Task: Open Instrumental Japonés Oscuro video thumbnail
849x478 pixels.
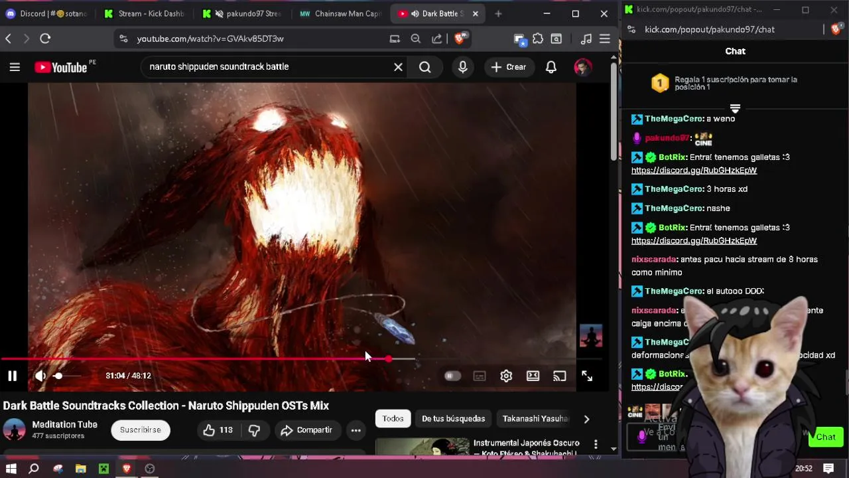Action: point(423,447)
